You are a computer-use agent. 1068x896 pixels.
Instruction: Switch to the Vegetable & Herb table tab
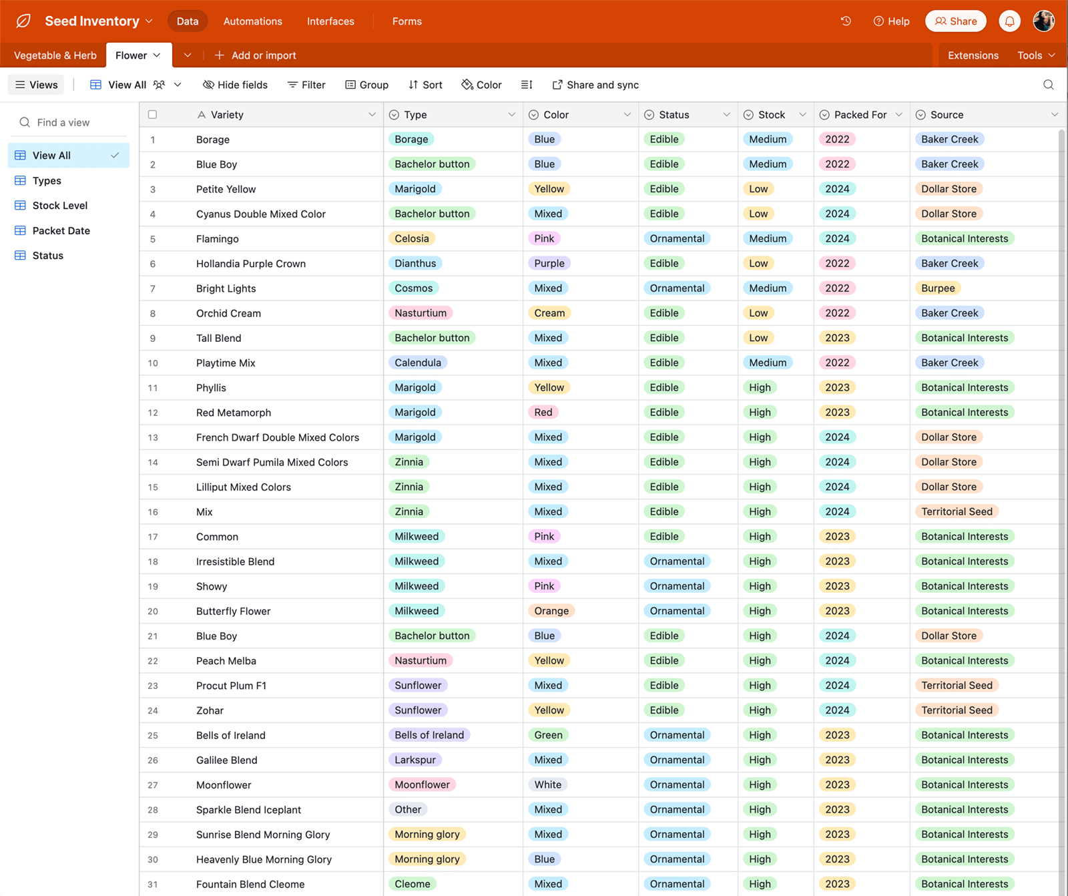tap(55, 55)
